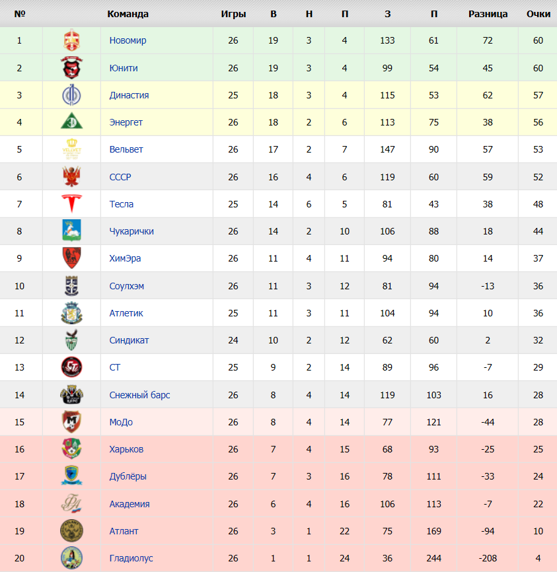Open the Синдикат team link

click(x=129, y=340)
